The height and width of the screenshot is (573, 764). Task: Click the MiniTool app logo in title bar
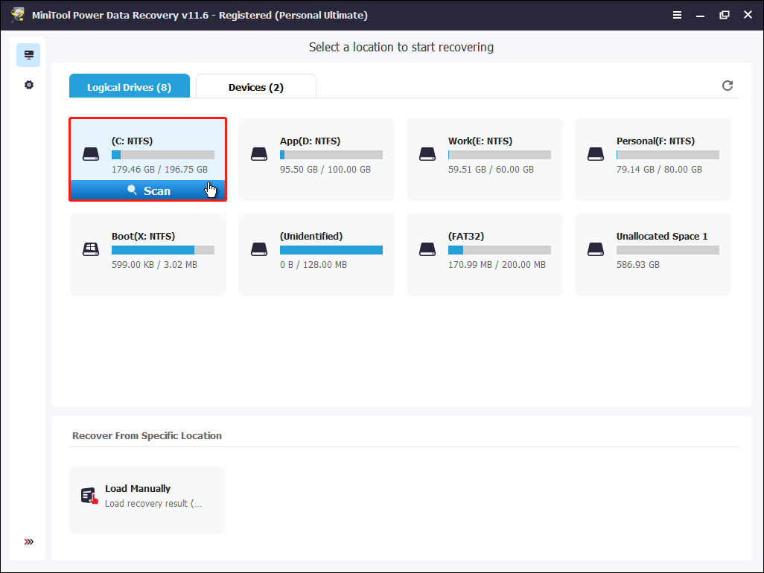[x=18, y=15]
